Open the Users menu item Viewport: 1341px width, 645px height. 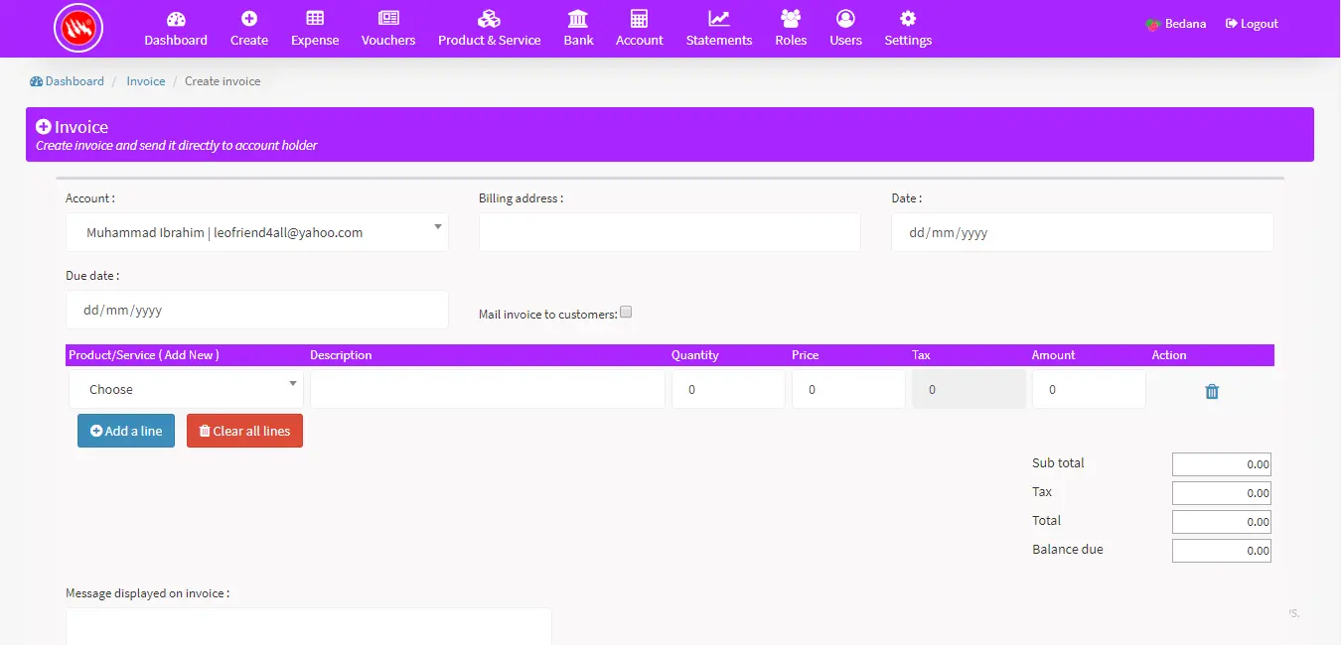(x=845, y=29)
